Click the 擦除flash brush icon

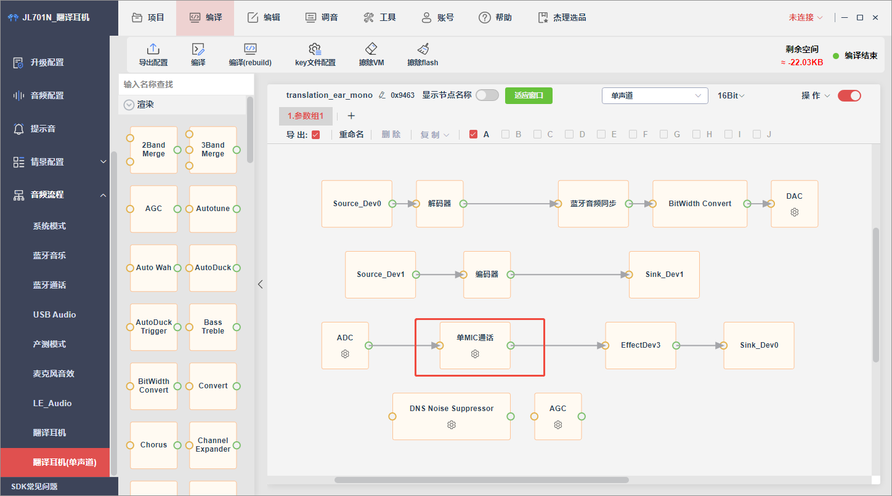[x=423, y=49]
